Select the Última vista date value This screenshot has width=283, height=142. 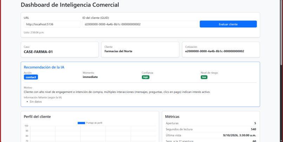239,135
